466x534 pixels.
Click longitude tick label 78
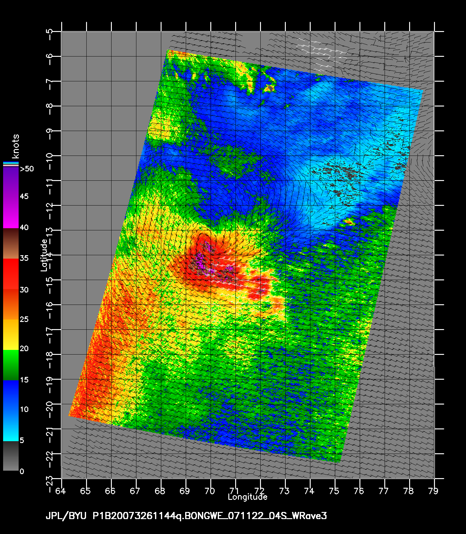tap(409, 491)
